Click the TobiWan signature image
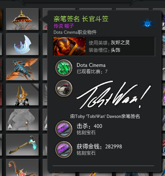Viewport: 165px width, 176px height. 114,95
